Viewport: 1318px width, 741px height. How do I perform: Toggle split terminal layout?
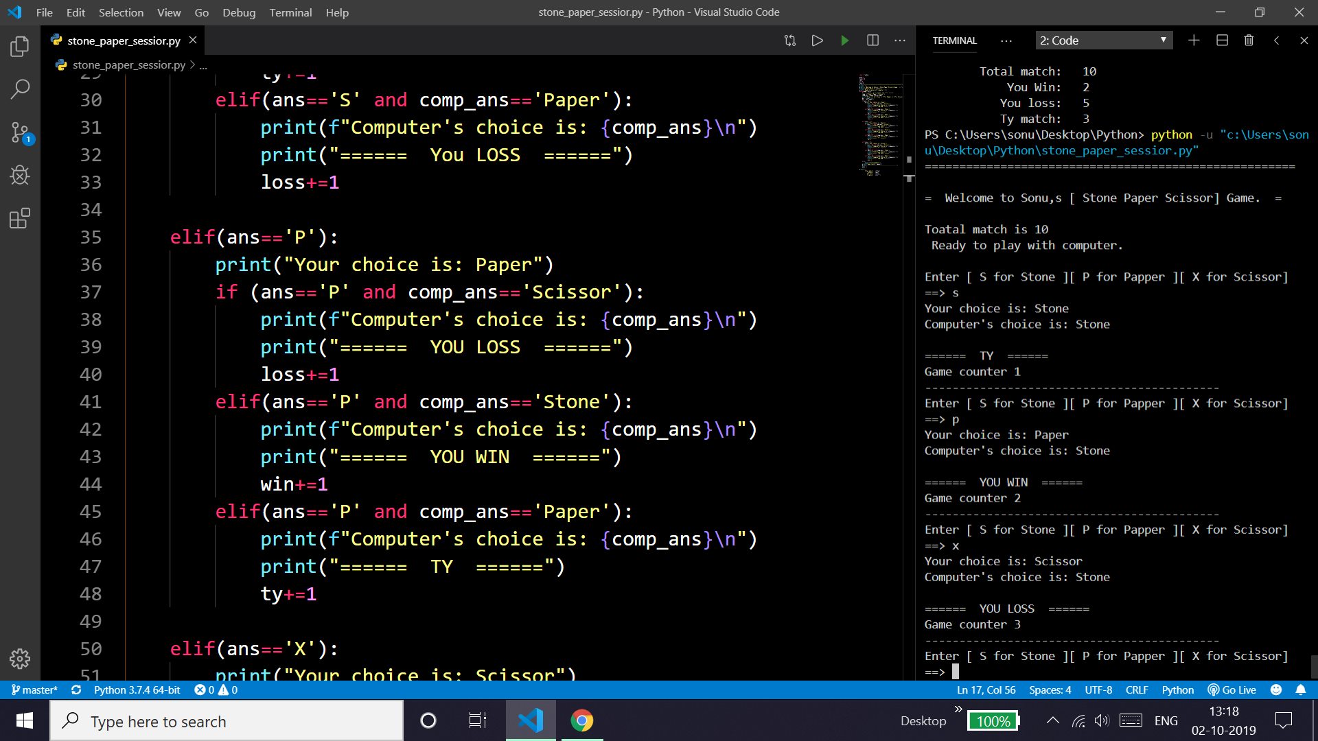click(x=1222, y=40)
